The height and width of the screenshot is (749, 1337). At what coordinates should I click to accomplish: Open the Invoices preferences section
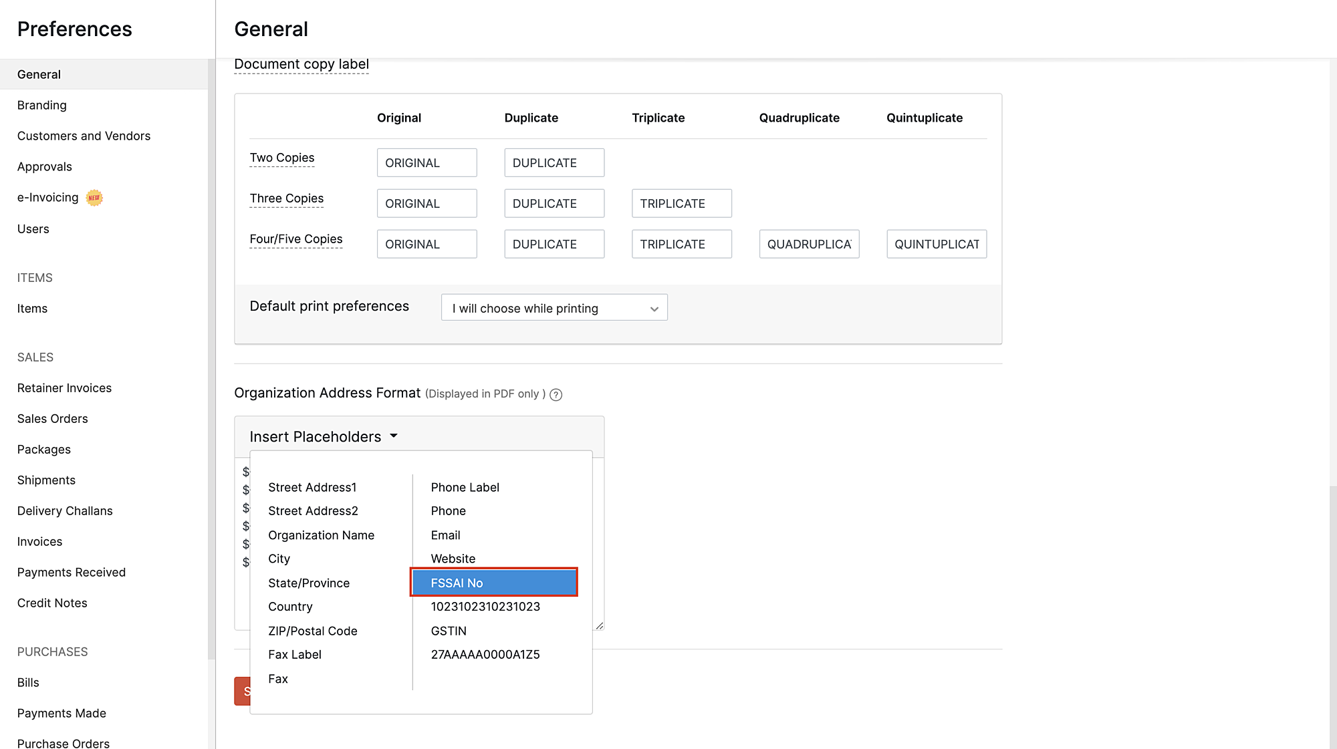click(39, 541)
